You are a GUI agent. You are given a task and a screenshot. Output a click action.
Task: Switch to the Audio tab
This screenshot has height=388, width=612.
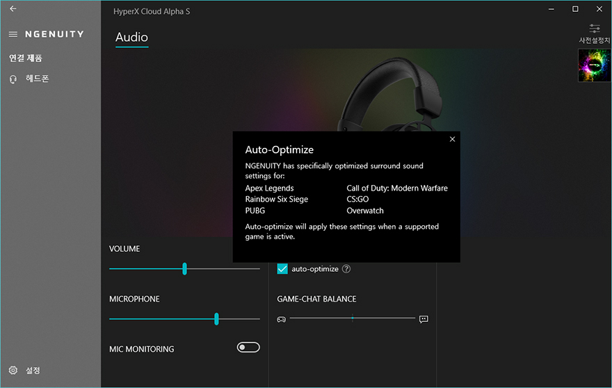tap(131, 38)
